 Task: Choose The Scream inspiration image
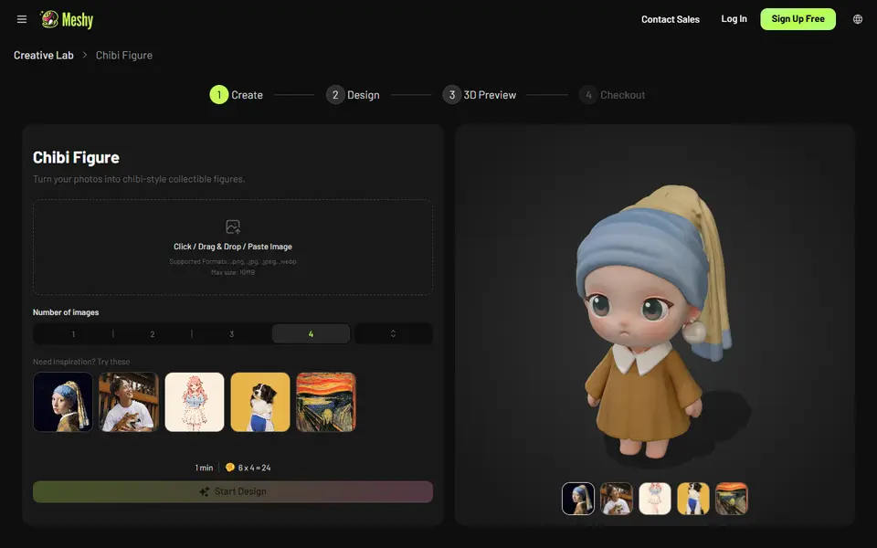click(x=326, y=402)
